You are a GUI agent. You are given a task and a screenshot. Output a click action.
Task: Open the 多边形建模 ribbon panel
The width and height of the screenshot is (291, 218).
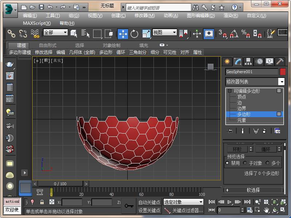20,52
